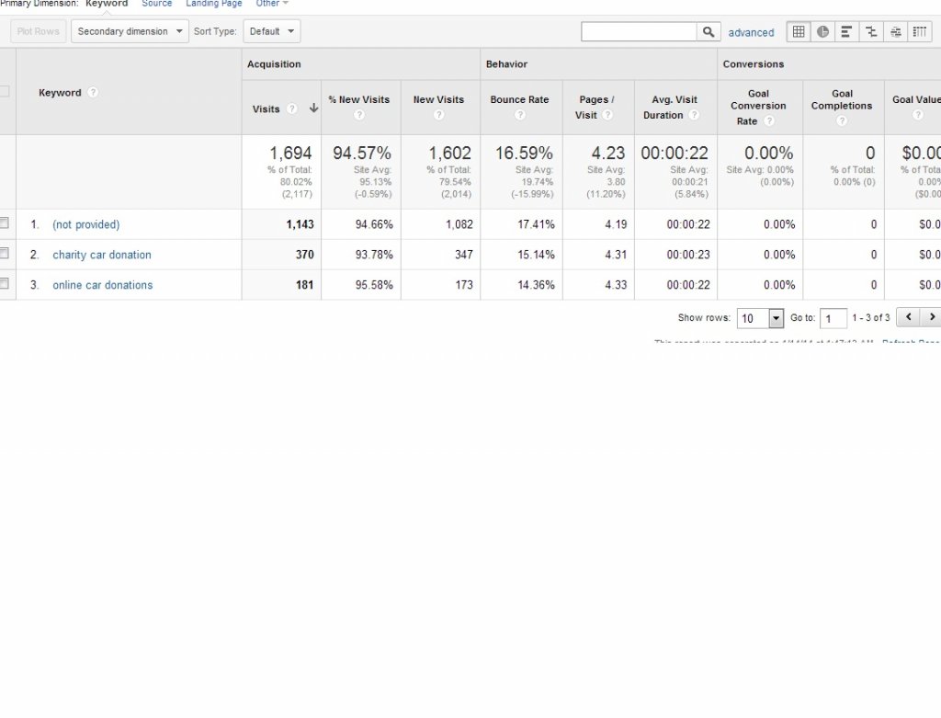Open the (not provided) keyword link

pyautogui.click(x=85, y=224)
